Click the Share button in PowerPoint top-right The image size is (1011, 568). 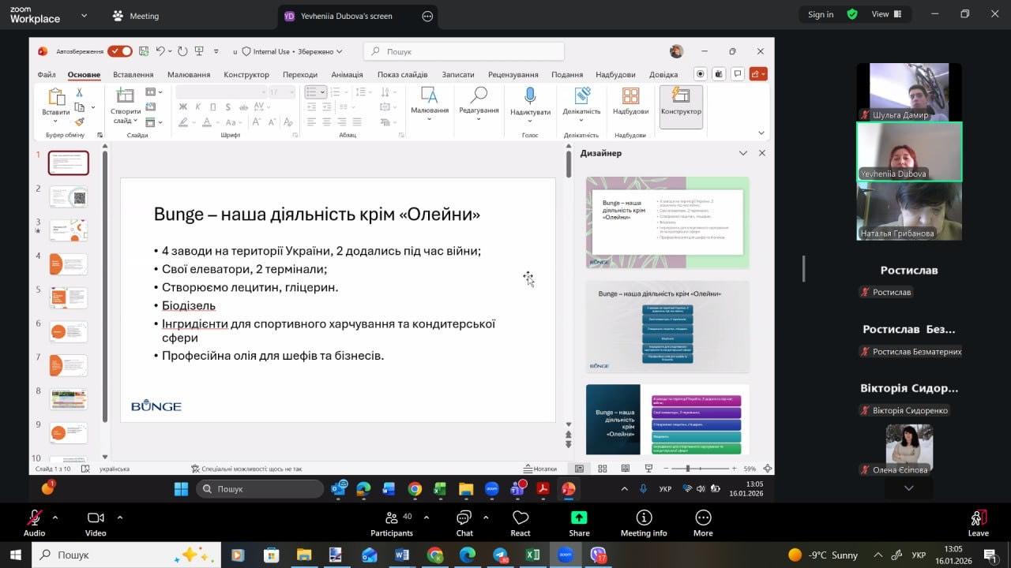click(758, 74)
